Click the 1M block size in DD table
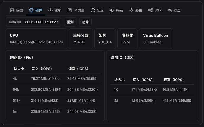Image resolution: width=204 pixels, height=127 pixels. click(116, 100)
